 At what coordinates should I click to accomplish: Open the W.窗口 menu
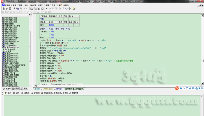59,5
